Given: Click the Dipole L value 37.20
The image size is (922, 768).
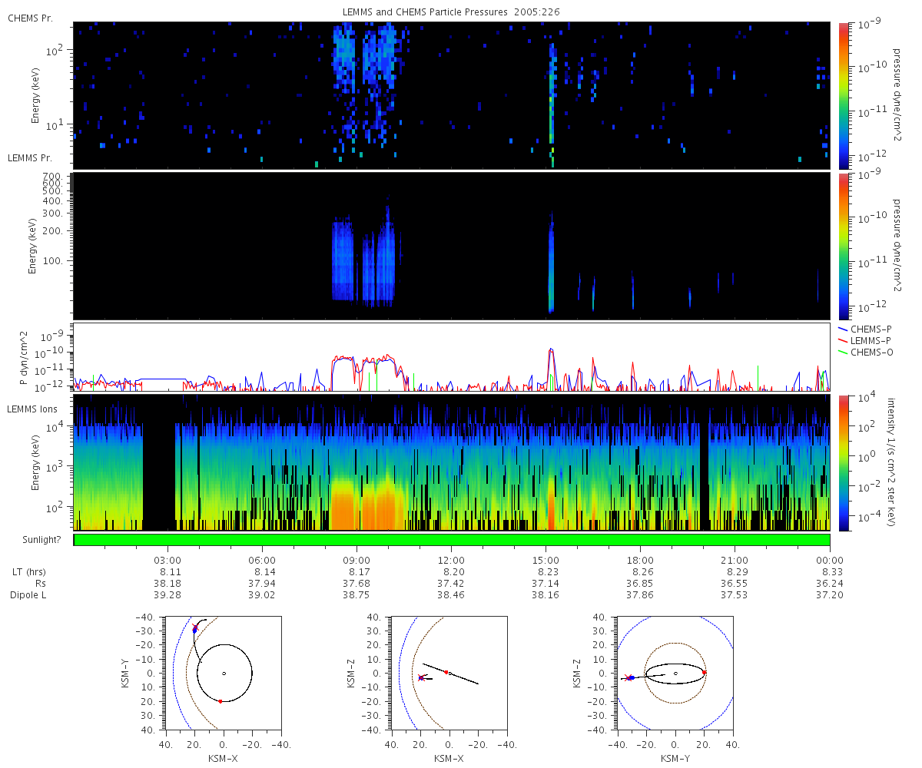Looking at the screenshot, I should click(x=830, y=595).
